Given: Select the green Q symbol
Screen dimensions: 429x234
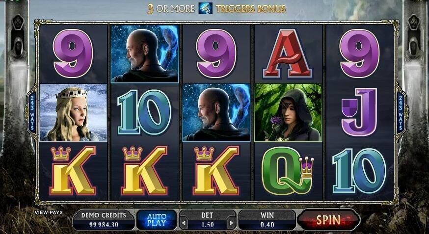Looking at the screenshot, I should point(288,171).
